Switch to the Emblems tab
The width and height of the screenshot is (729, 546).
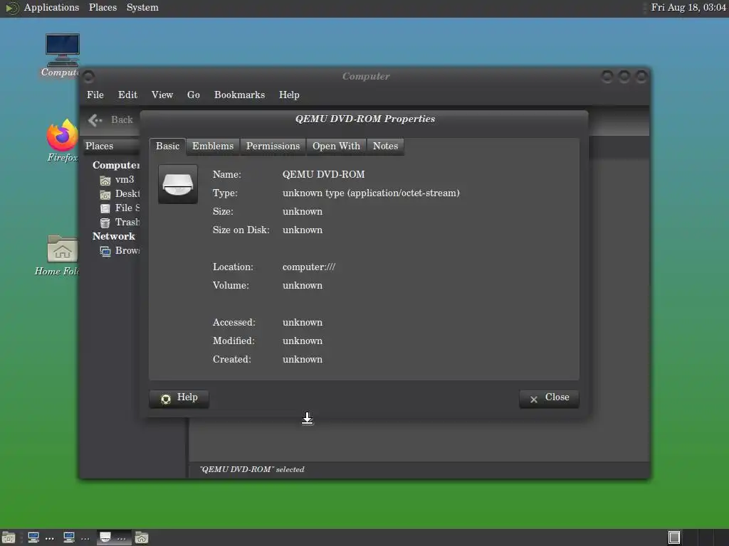[x=213, y=146]
